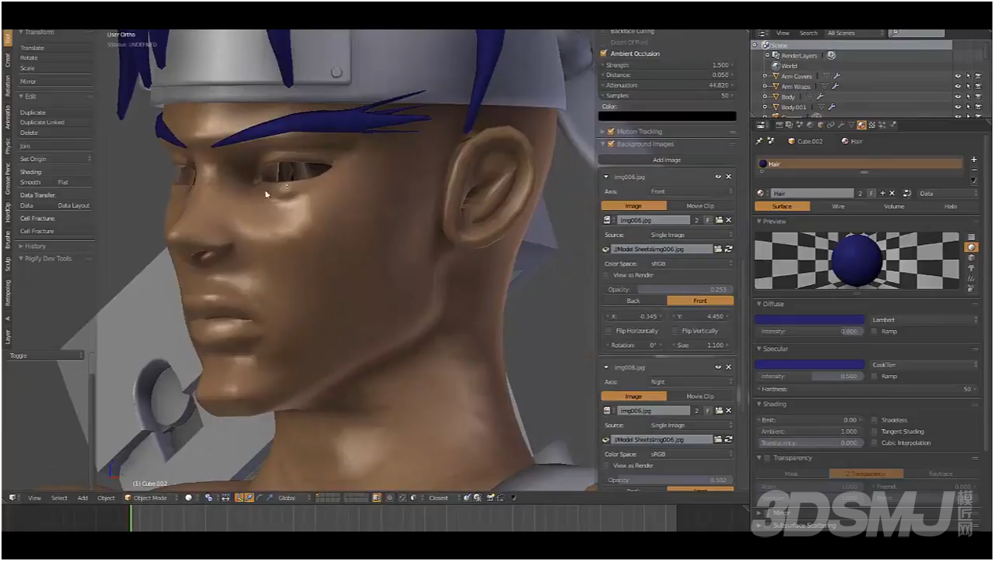Open the Select menu in 3D view header
994x561 pixels.
click(59, 497)
